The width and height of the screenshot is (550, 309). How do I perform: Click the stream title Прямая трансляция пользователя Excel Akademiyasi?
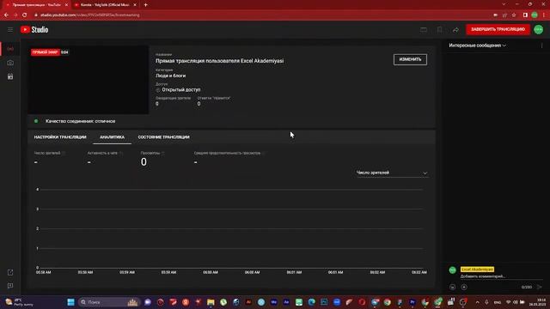click(220, 61)
